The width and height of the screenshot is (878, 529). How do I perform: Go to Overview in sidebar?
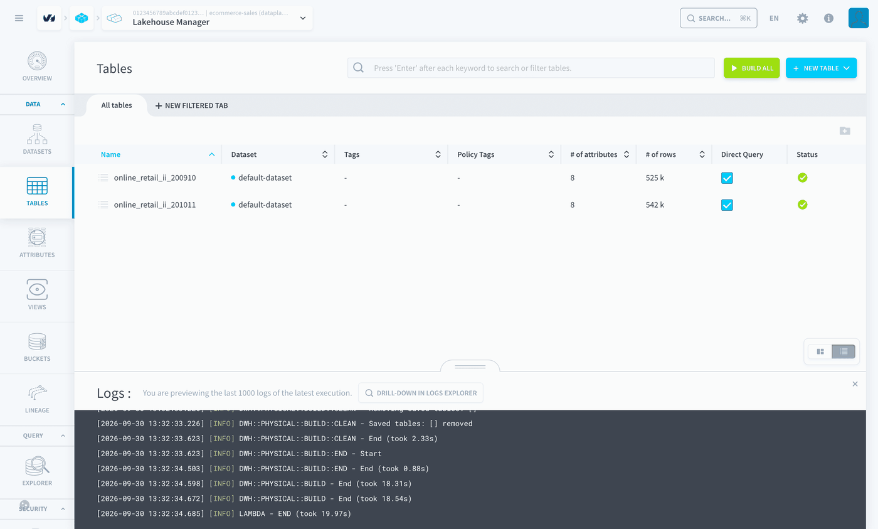(37, 67)
